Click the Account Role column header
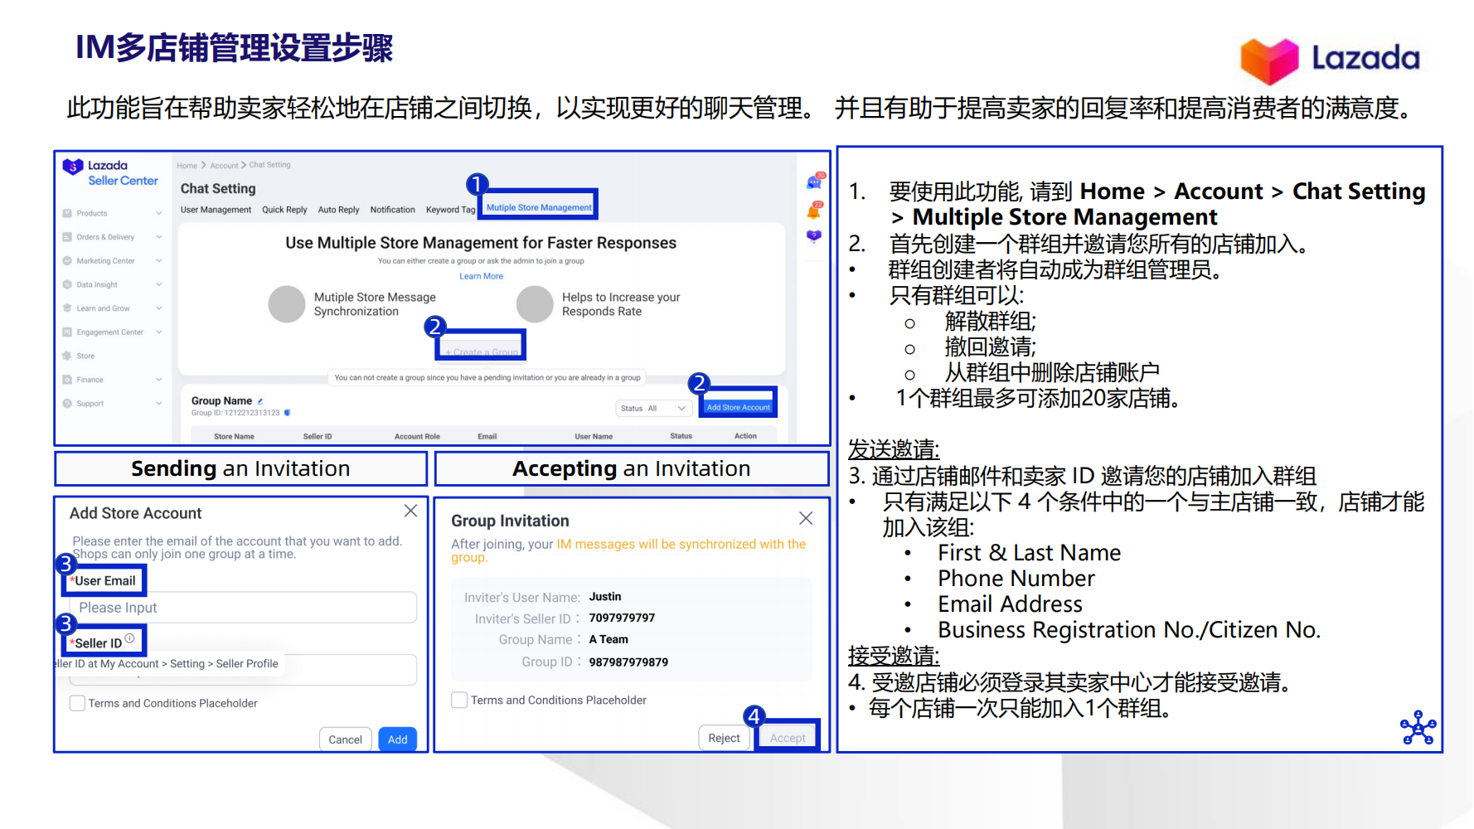This screenshot has width=1474, height=829. point(417,436)
